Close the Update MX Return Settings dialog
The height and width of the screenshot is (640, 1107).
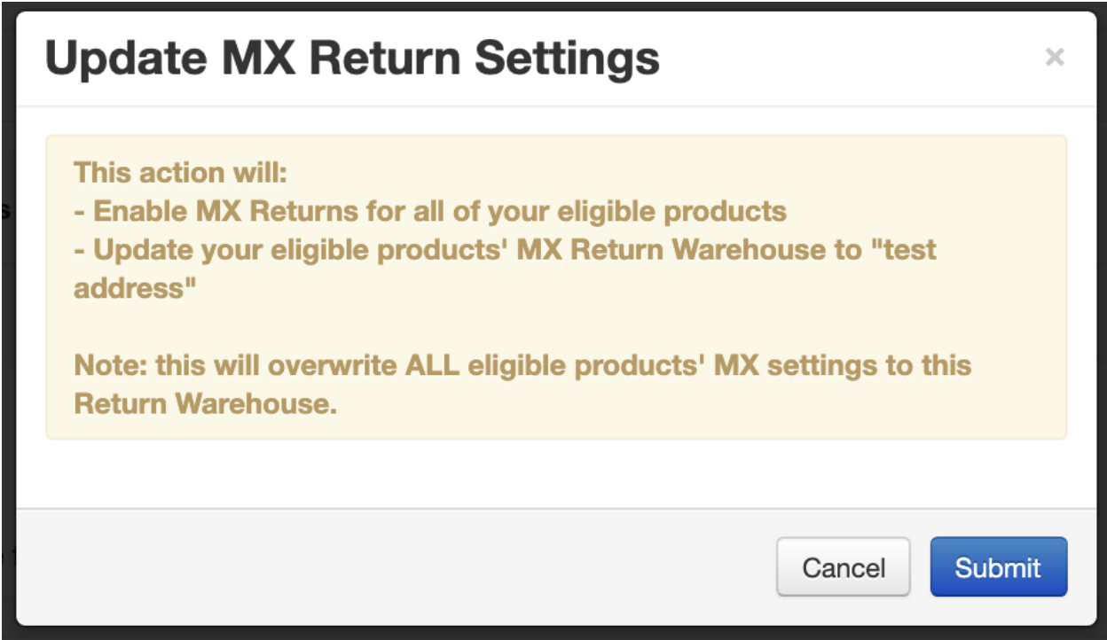tap(1056, 56)
